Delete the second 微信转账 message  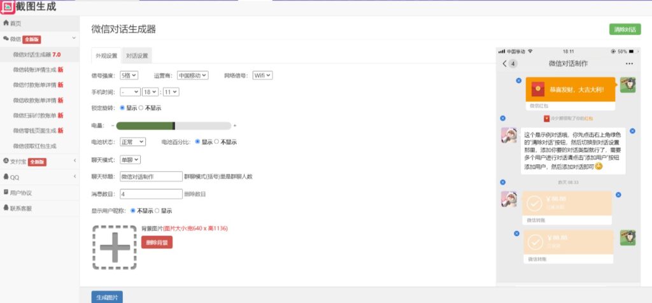(x=516, y=234)
